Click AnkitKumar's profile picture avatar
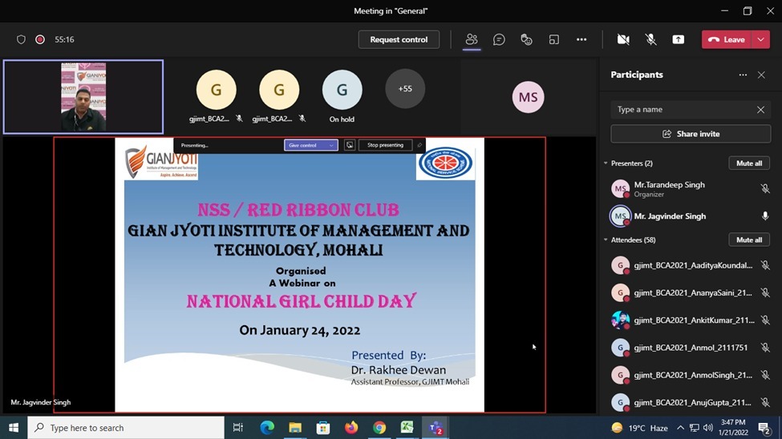 [x=621, y=320]
